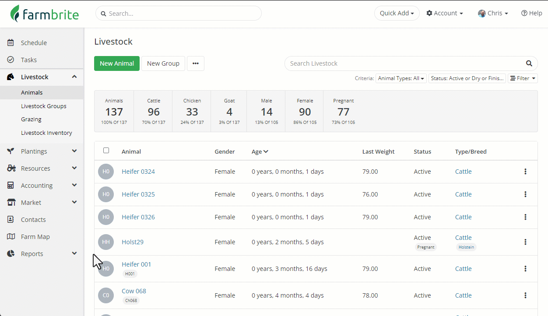The width and height of the screenshot is (548, 316).
Task: Open the Holst29 animal link
Action: click(133, 242)
